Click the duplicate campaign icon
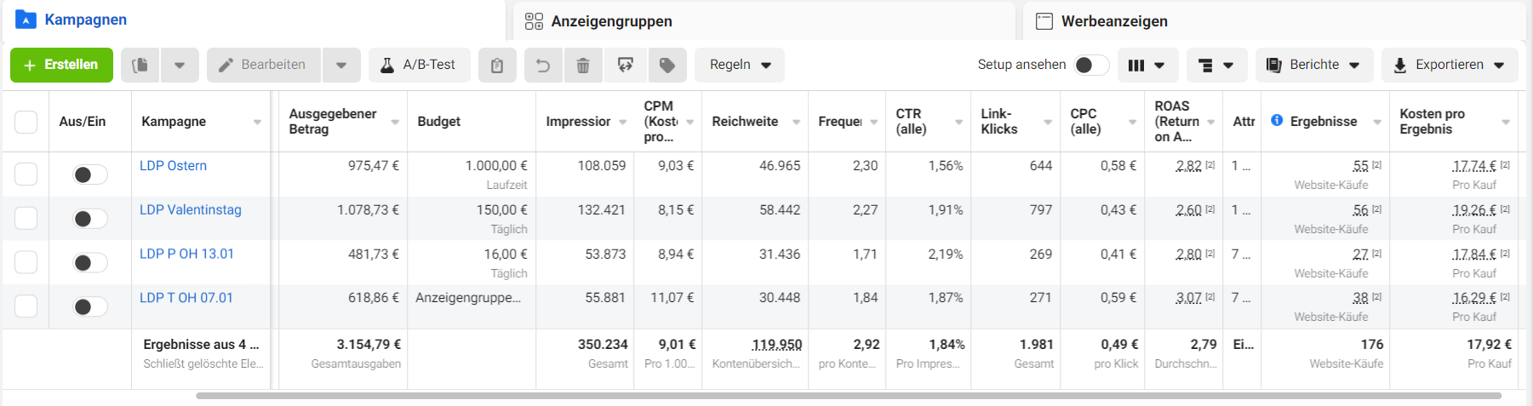1533x406 pixels. point(140,65)
